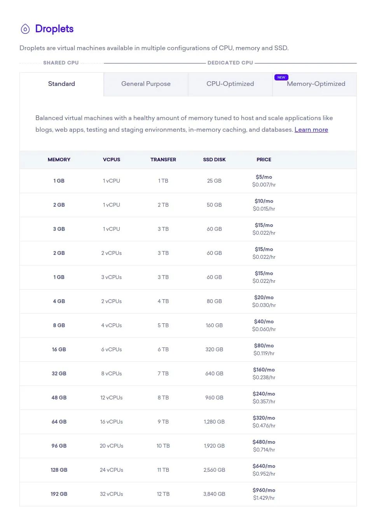Click the PRICE column header

pos(264,160)
